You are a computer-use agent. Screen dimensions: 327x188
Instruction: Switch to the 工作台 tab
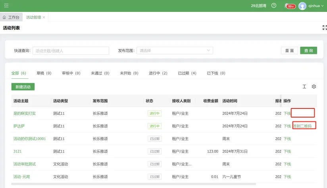click(11, 17)
